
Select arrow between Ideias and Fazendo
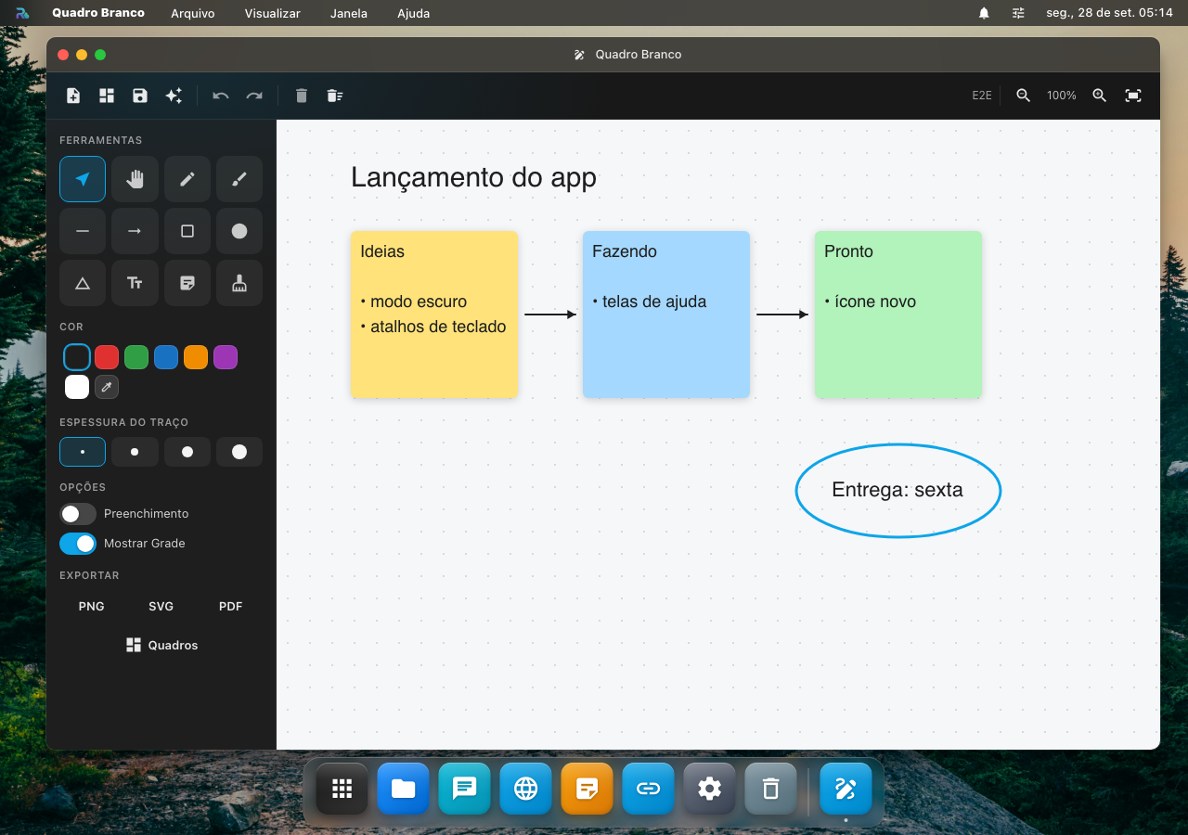point(550,315)
